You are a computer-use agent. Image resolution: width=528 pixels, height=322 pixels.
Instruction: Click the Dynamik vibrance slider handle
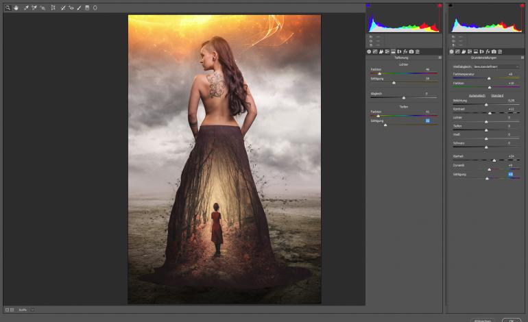pyautogui.click(x=490, y=170)
